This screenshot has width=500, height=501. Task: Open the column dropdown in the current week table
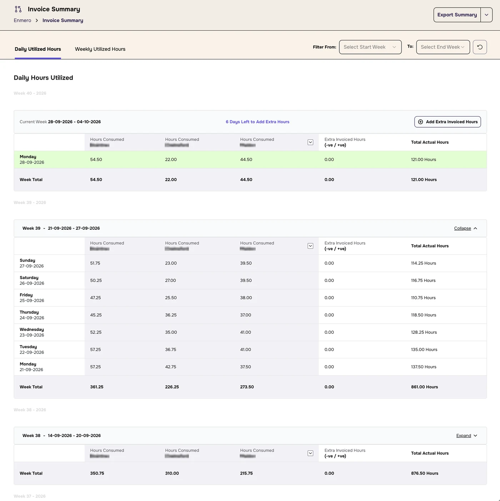click(310, 142)
